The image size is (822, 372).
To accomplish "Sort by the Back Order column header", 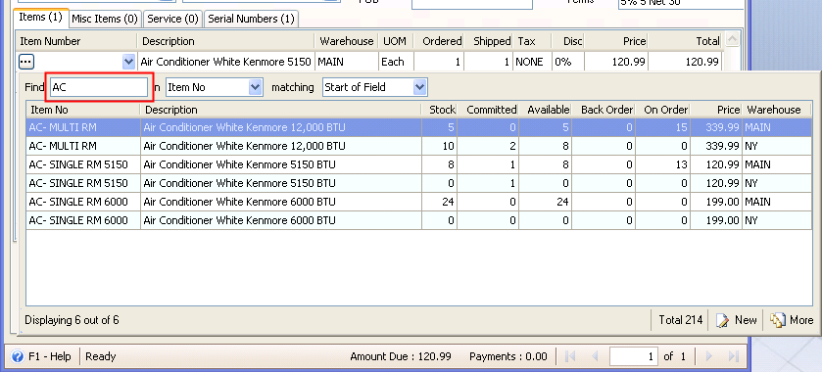I will pos(604,110).
